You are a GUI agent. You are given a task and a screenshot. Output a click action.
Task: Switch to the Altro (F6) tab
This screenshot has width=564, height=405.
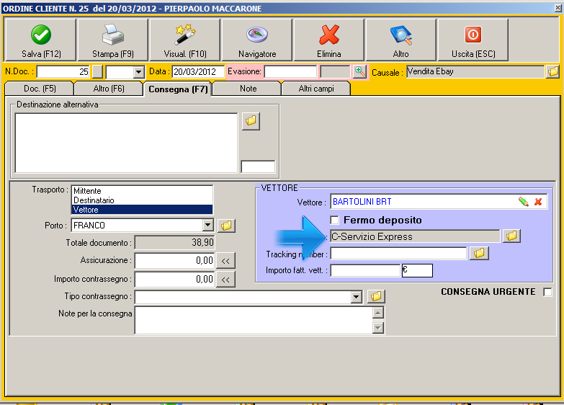click(109, 89)
